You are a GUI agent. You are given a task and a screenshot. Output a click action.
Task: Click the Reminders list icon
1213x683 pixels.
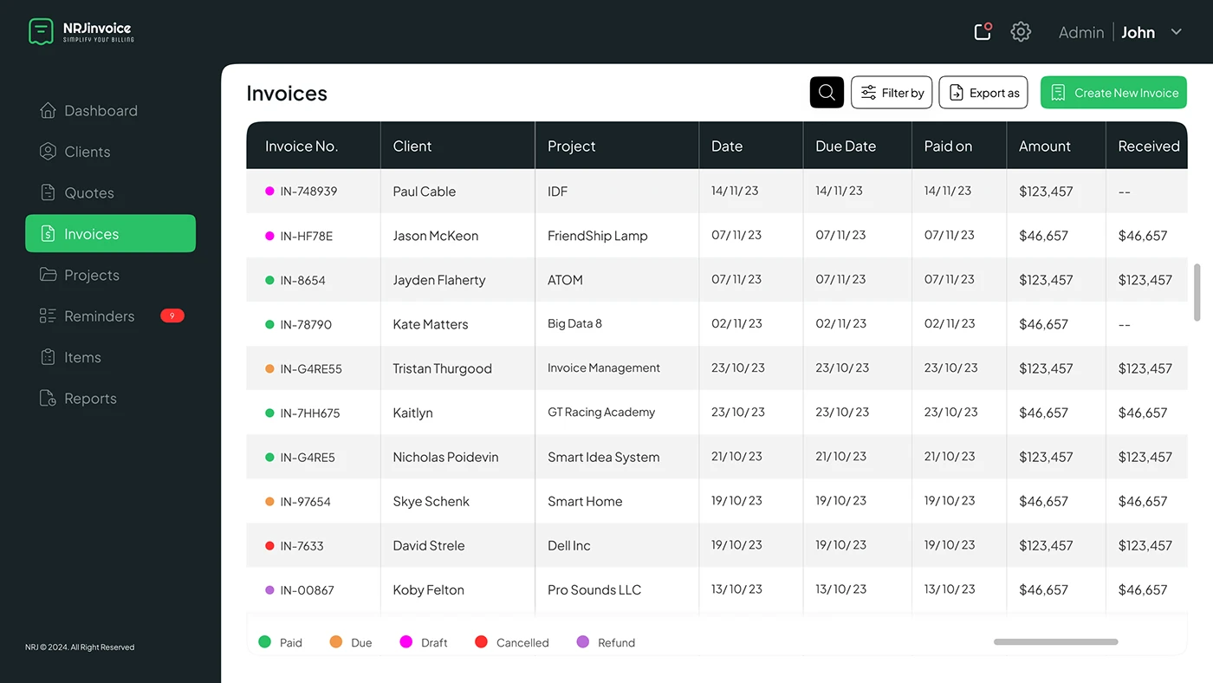49,316
